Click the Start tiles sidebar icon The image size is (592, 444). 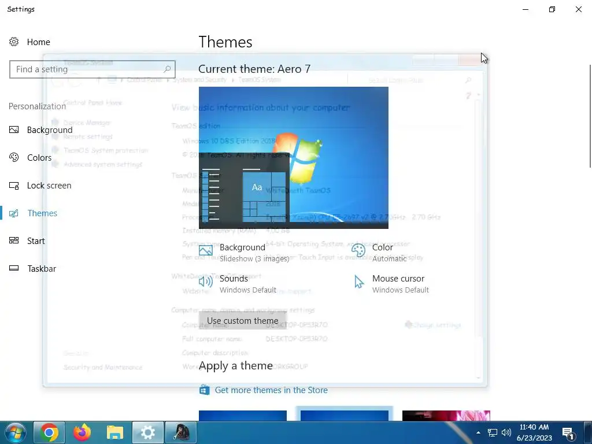(14, 240)
